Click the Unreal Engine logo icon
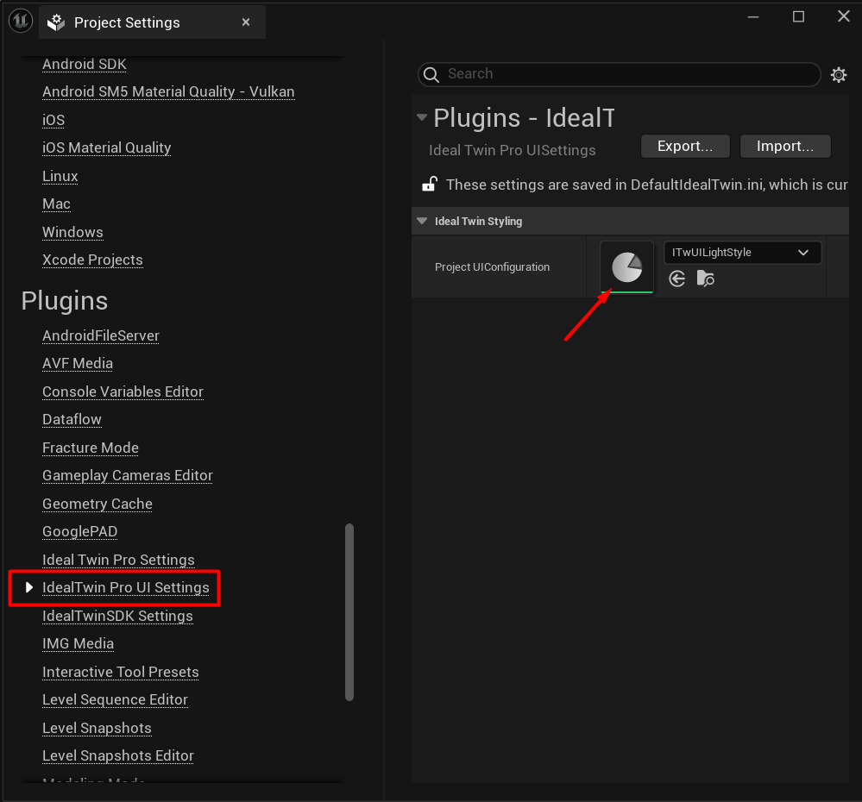This screenshot has height=802, width=862. coord(20,22)
